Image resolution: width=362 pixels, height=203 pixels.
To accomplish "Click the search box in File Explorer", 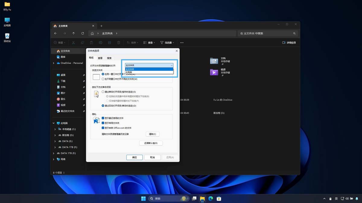I will (267, 33).
